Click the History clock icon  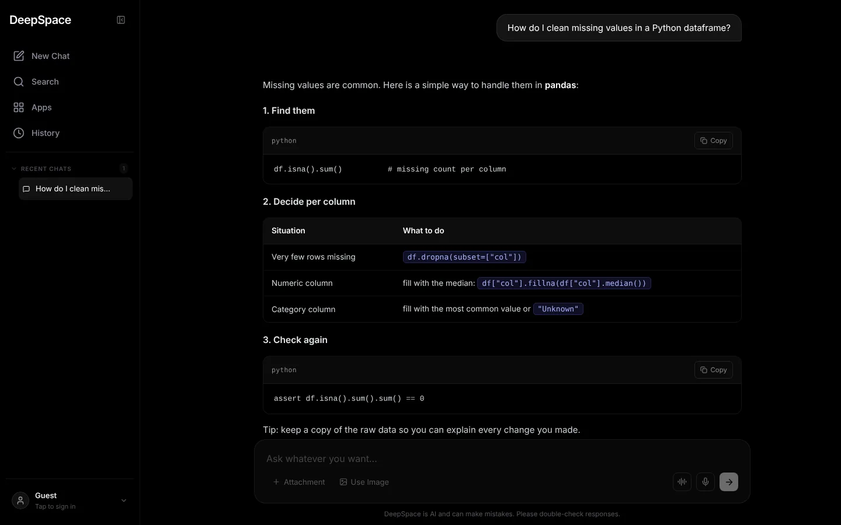tap(19, 133)
